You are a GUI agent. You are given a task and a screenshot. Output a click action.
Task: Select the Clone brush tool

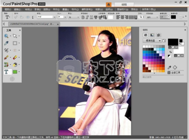click(x=6, y=65)
